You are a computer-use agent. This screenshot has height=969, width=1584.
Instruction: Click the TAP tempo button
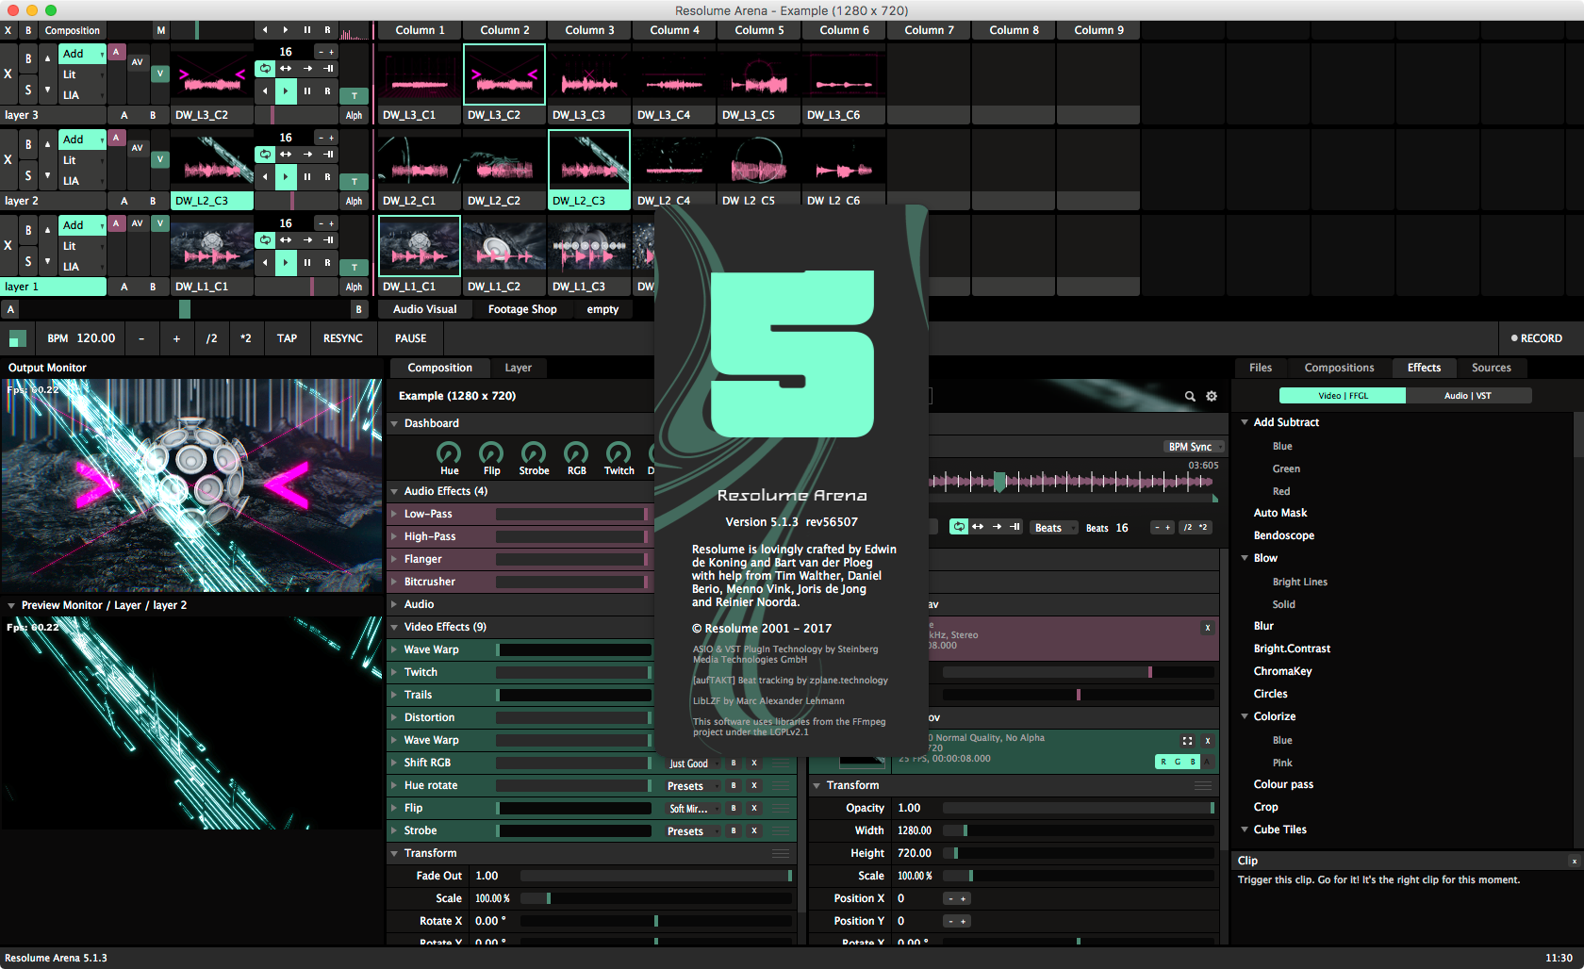tap(287, 338)
